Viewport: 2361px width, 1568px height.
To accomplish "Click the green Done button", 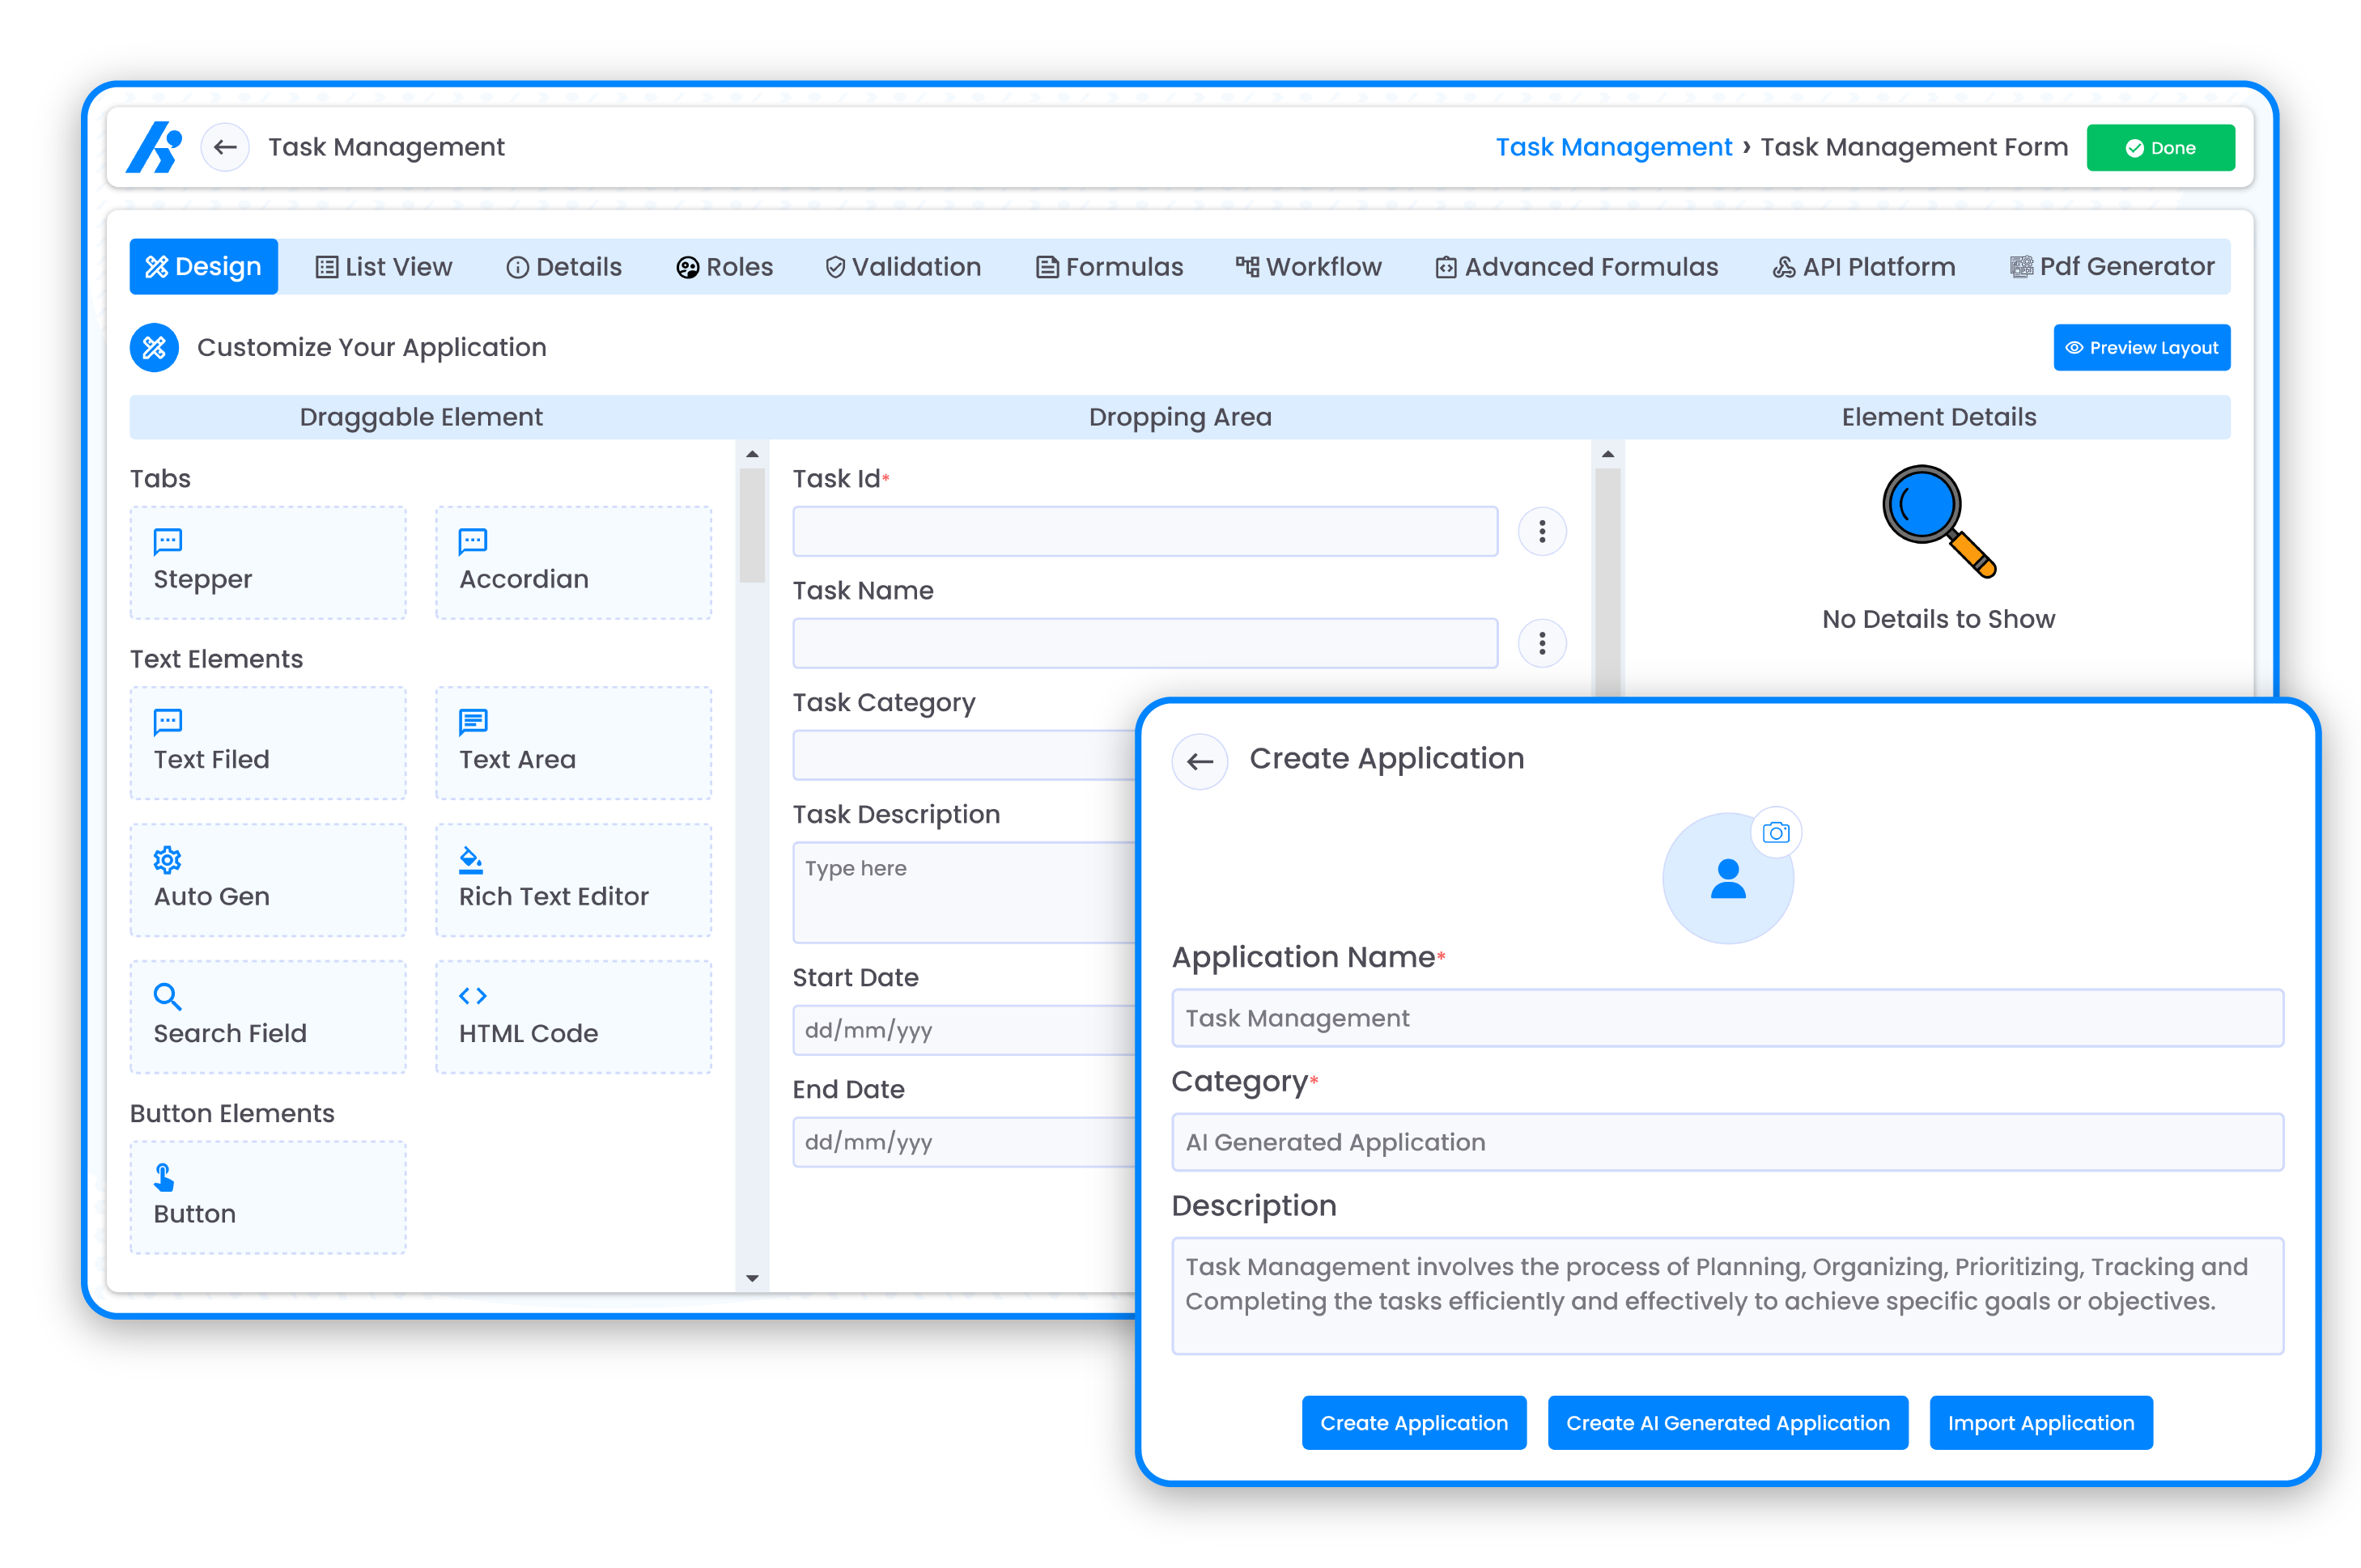I will (x=2160, y=148).
